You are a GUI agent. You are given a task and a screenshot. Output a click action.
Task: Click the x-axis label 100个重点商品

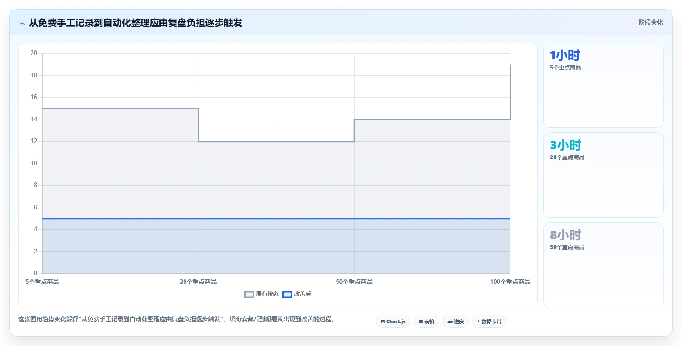(510, 282)
